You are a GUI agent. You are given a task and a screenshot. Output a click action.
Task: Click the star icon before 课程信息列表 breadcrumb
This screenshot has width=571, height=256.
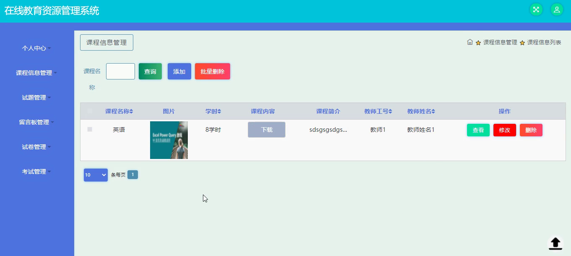522,43
